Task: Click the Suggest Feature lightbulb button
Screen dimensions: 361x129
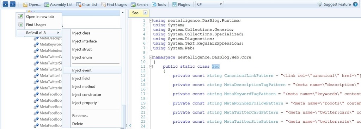Action: click(x=334, y=4)
